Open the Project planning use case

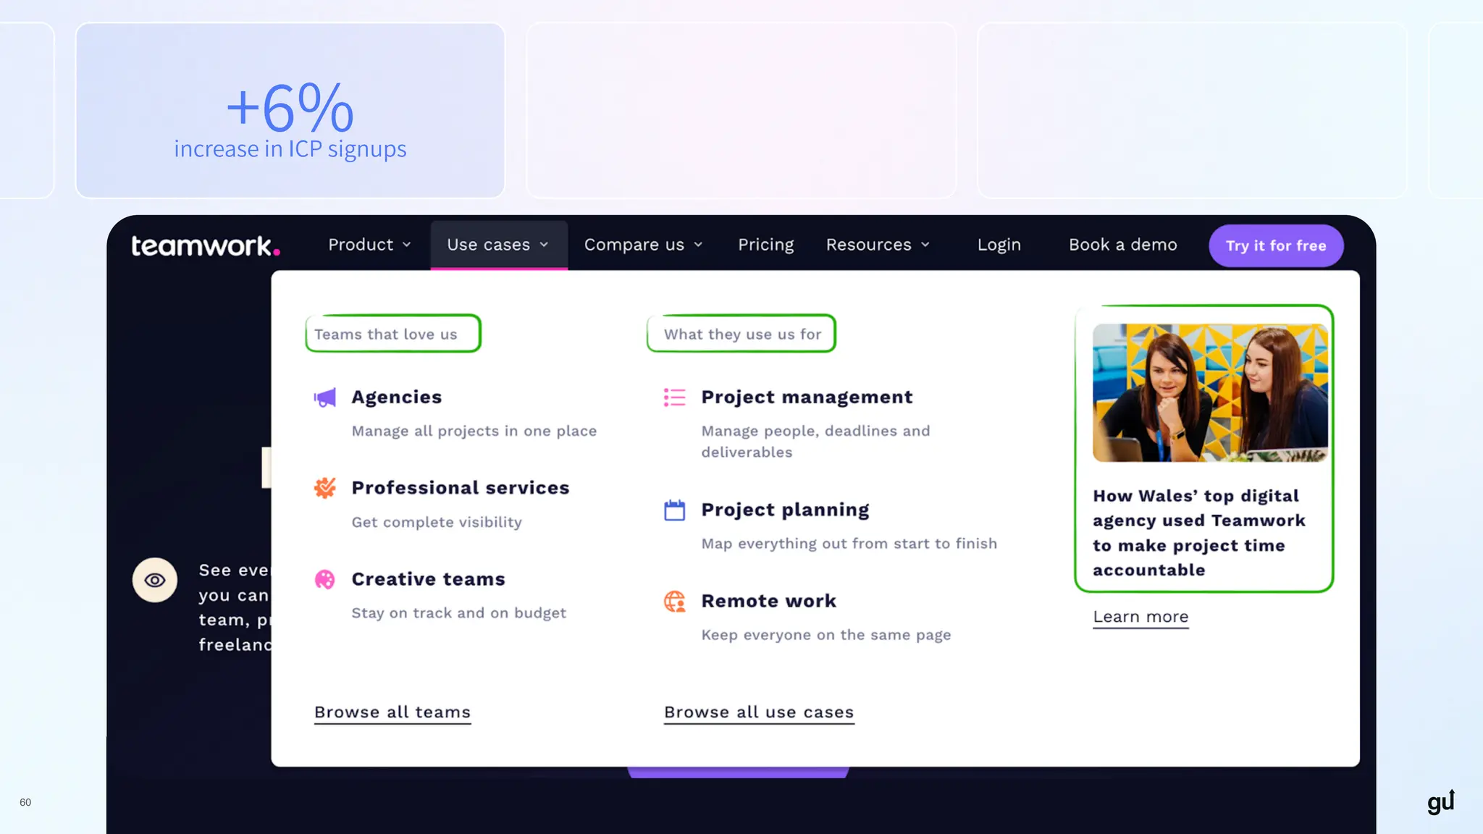785,510
